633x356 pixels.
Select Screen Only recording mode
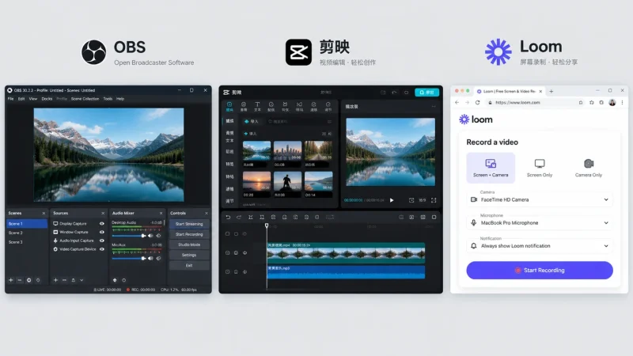pyautogui.click(x=540, y=168)
